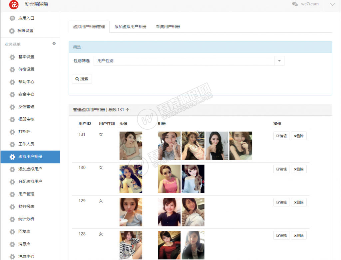This screenshot has height=260, width=341.
Task: Edit the album for user 131
Action: coord(281,136)
